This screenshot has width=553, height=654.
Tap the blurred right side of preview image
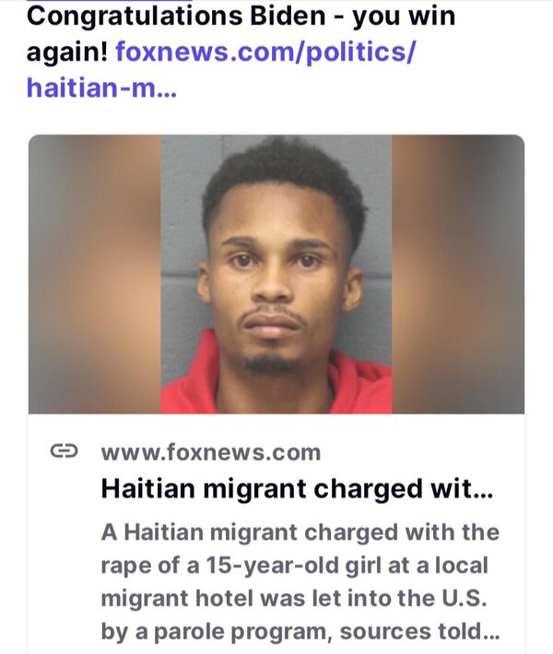point(458,274)
